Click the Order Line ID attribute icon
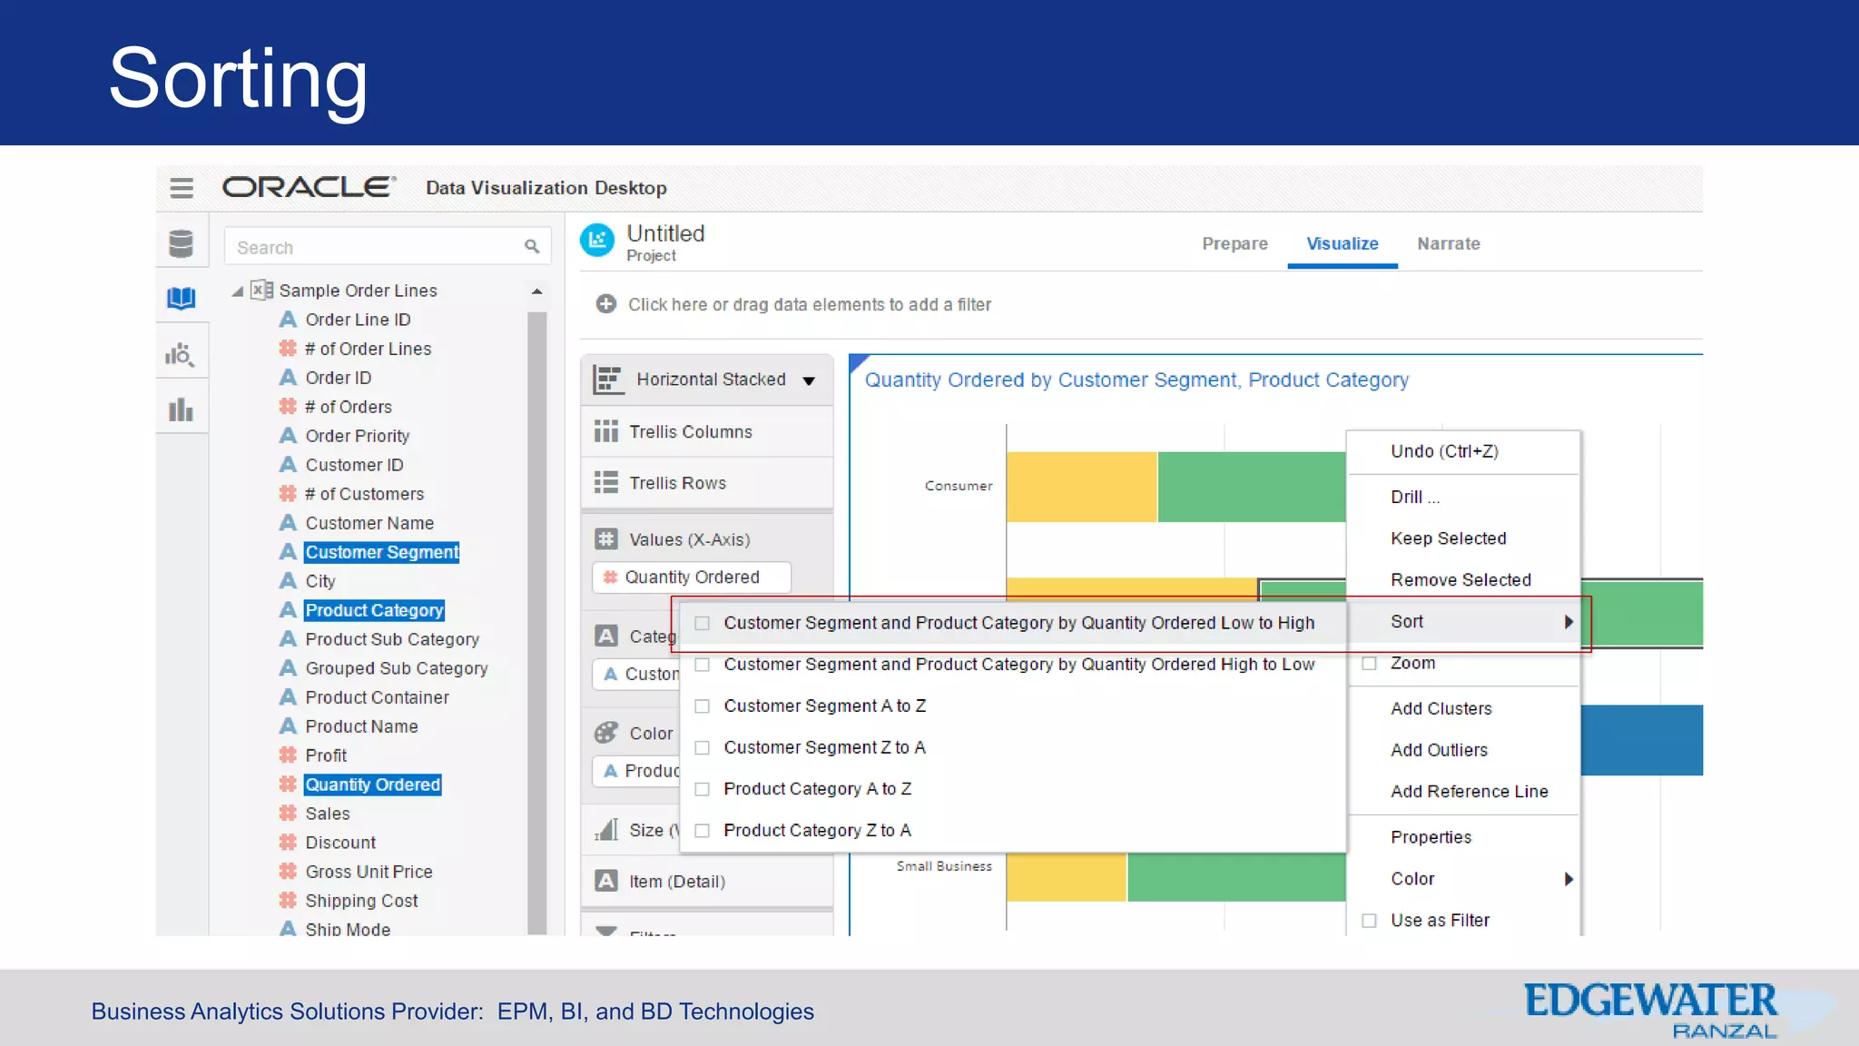This screenshot has height=1046, width=1859. pyautogui.click(x=288, y=320)
